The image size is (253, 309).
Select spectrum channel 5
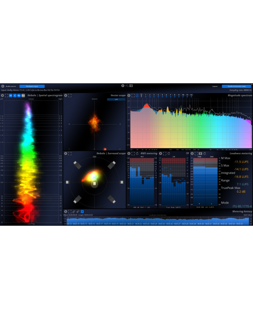162,95
